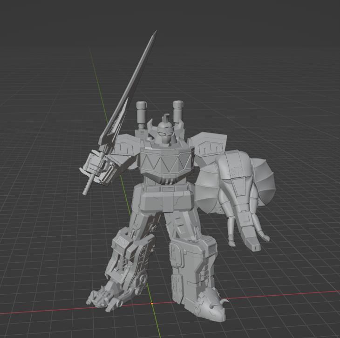Click the right shoulder cannon cylinder
340x338 pixels.
(x=178, y=112)
